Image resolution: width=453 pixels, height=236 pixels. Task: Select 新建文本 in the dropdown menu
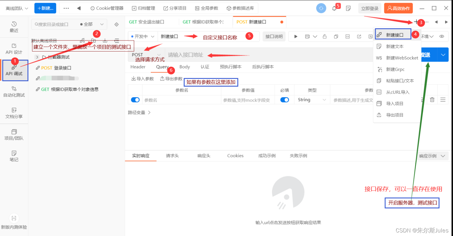coord(397,46)
